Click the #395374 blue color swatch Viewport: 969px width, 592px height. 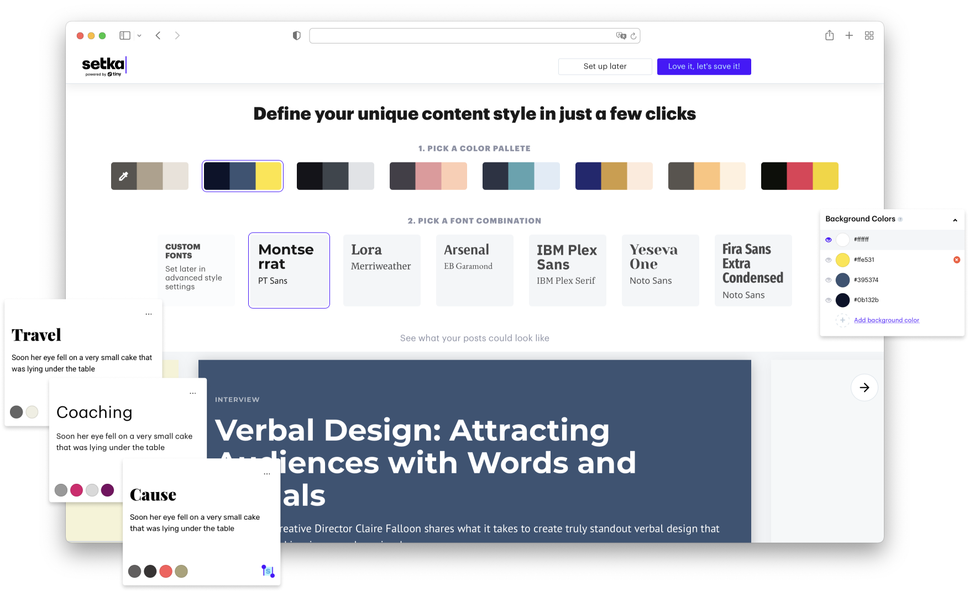tap(842, 280)
